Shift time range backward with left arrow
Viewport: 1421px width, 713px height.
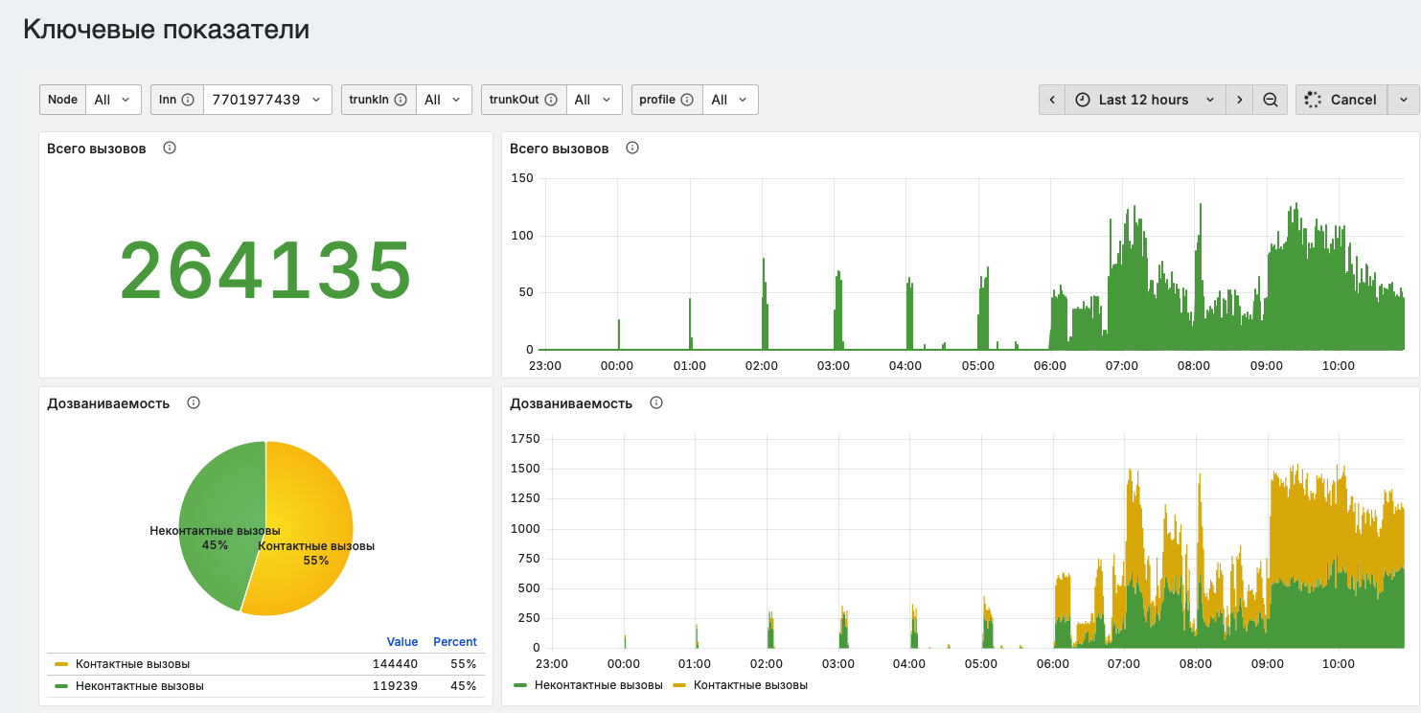click(x=1052, y=100)
